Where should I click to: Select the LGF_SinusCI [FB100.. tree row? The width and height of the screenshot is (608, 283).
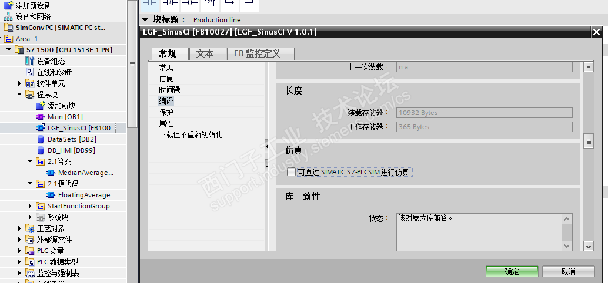point(63,128)
